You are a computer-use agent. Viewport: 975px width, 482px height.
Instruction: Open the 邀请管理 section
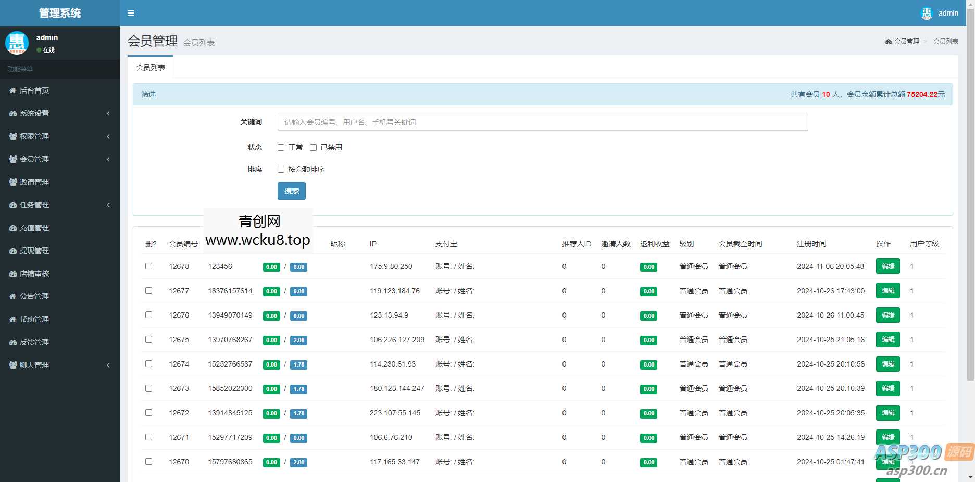(x=33, y=182)
